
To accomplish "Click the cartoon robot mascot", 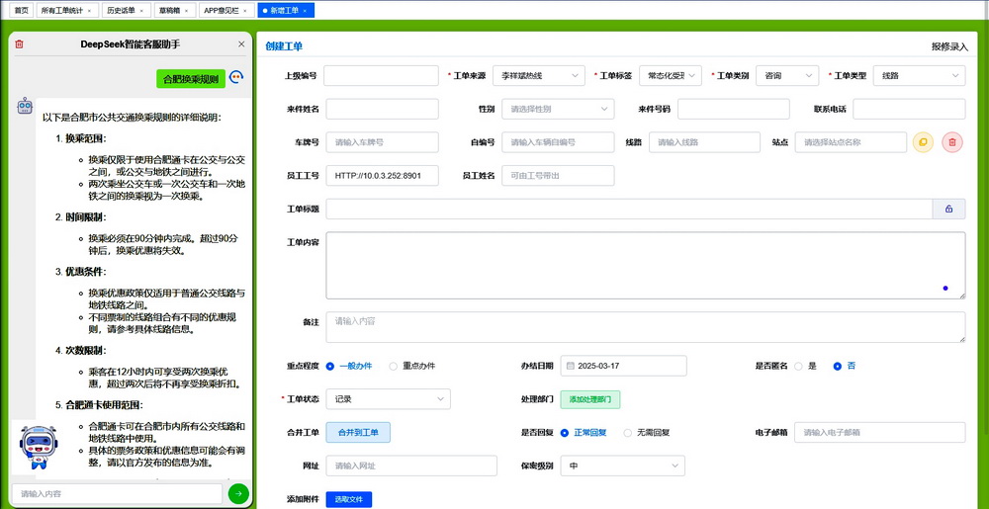I will click(x=37, y=448).
